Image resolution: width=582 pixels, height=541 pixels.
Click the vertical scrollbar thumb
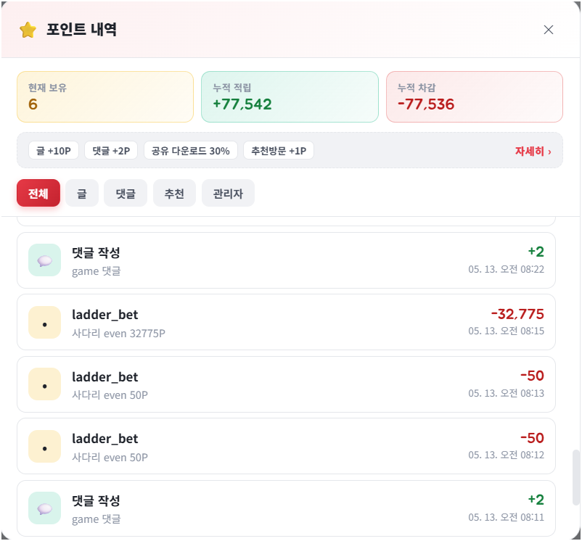pyautogui.click(x=575, y=478)
